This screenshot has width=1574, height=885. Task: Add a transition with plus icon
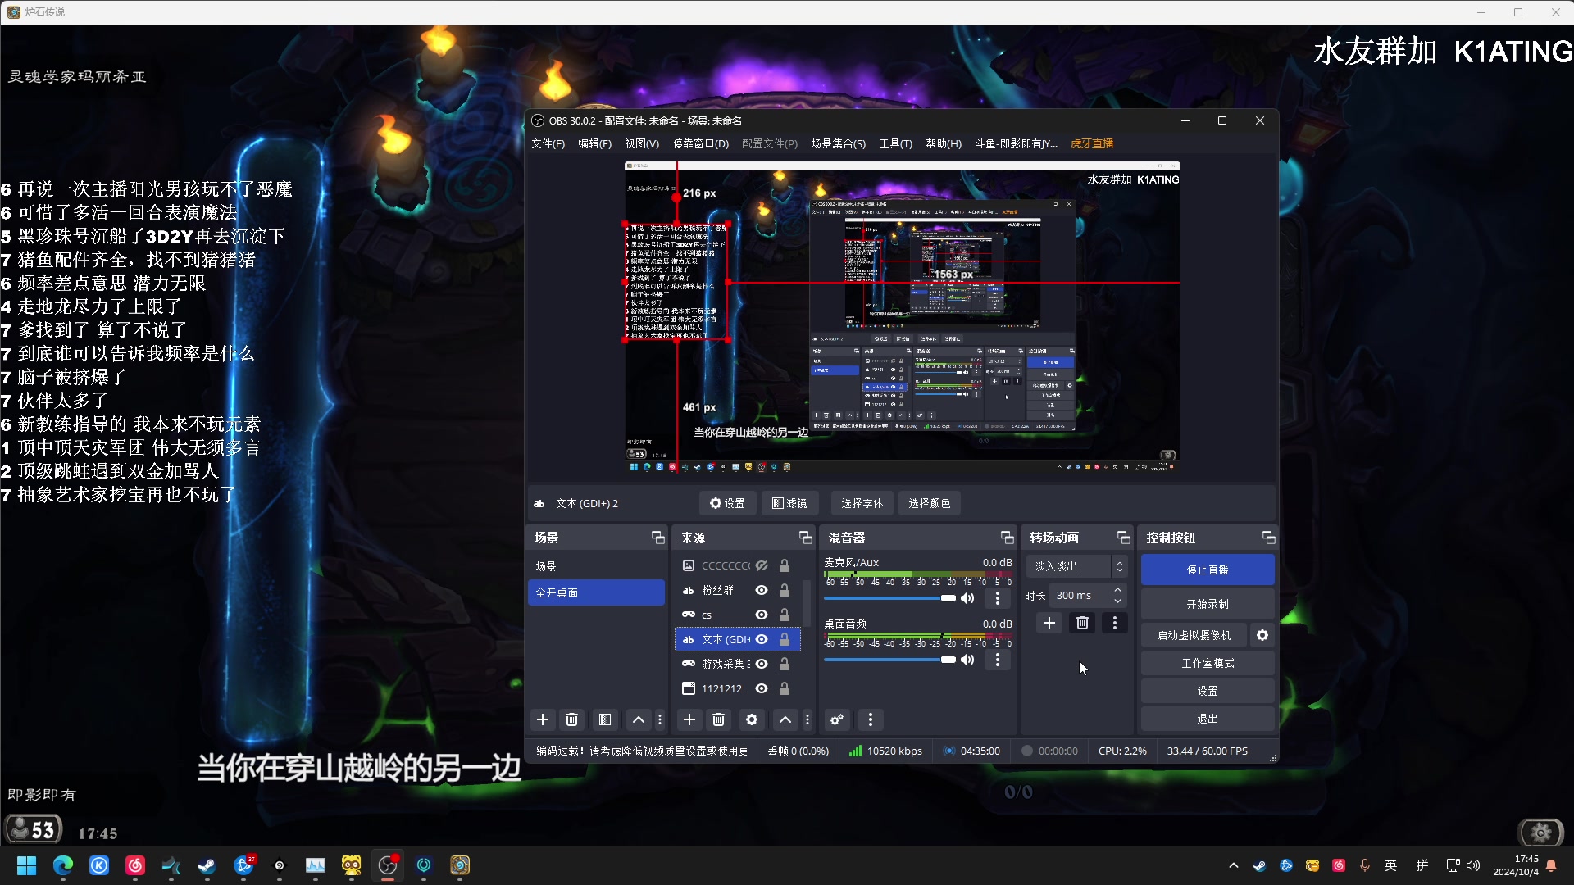pyautogui.click(x=1049, y=623)
